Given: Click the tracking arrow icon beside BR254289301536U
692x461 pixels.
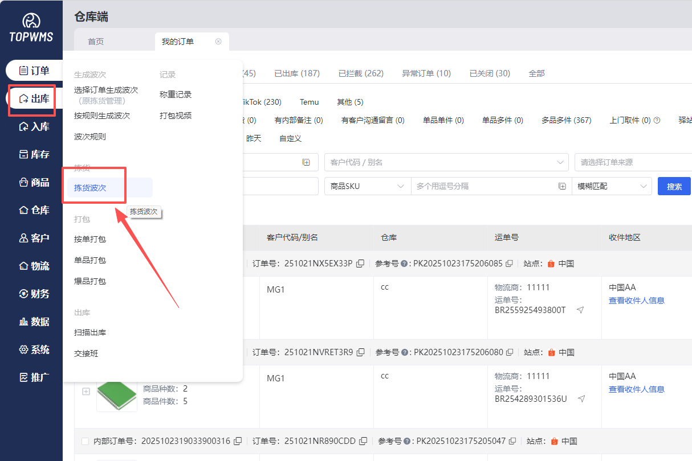Looking at the screenshot, I should [581, 399].
